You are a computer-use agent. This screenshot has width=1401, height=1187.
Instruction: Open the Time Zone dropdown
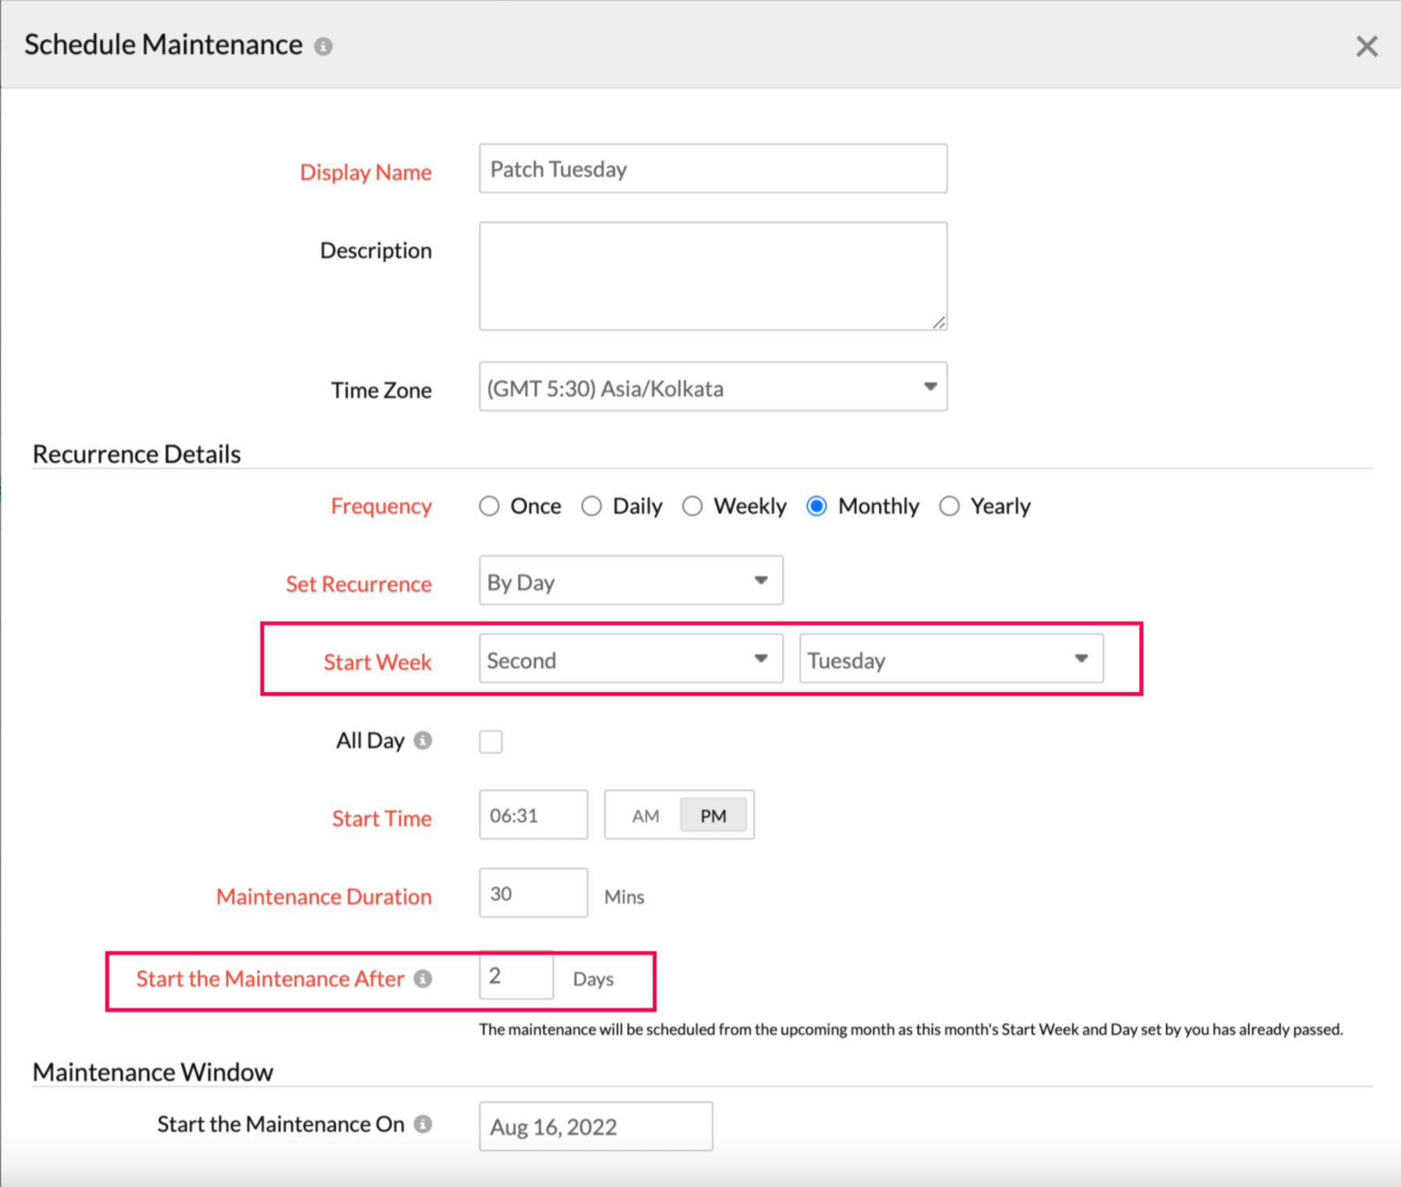click(713, 387)
